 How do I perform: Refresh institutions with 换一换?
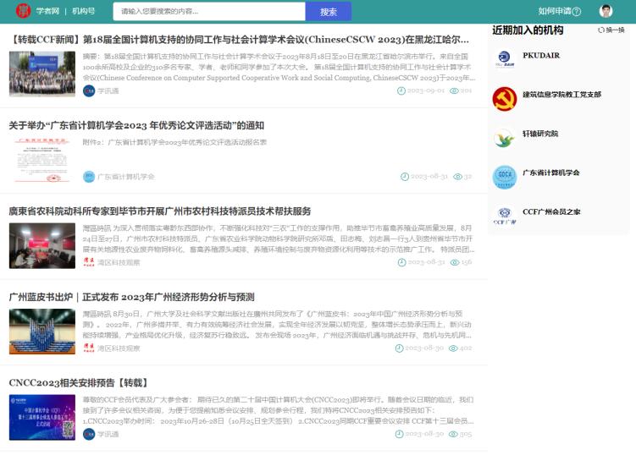coord(611,30)
